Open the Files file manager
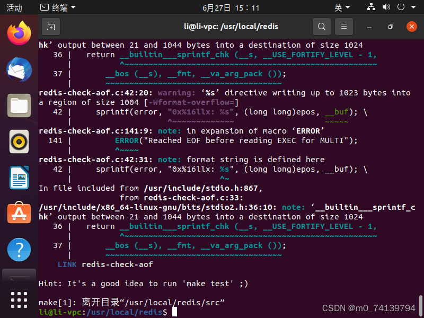The image size is (424, 318). tap(19, 105)
